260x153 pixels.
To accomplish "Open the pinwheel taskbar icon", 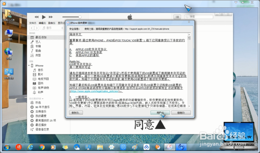I will pos(112,147).
